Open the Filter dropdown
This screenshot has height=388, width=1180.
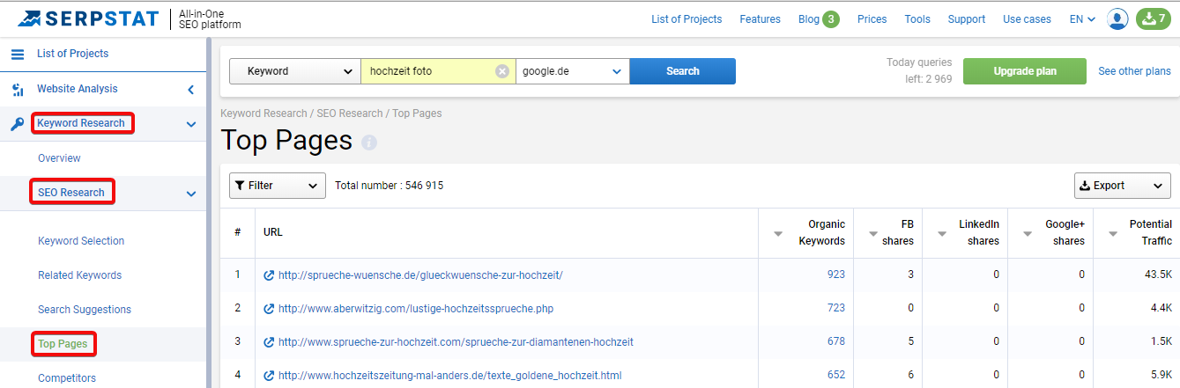(277, 186)
